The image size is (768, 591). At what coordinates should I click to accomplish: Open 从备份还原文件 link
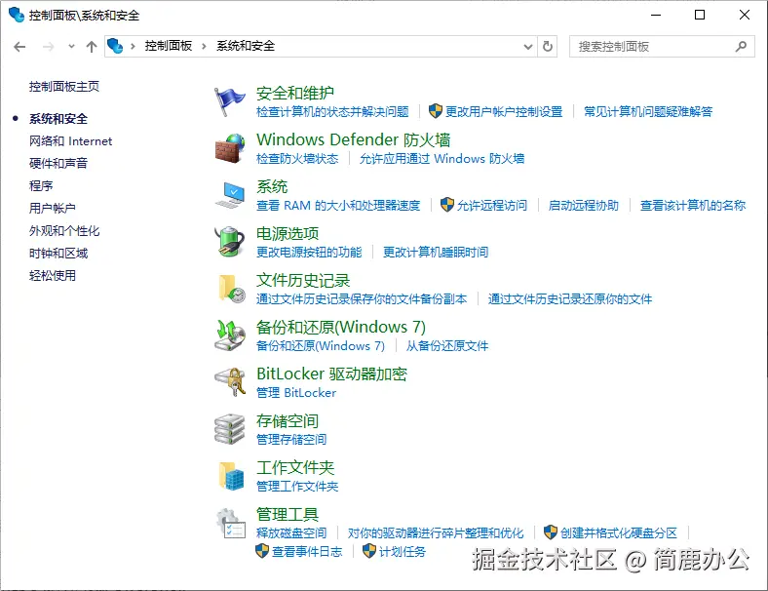click(446, 346)
